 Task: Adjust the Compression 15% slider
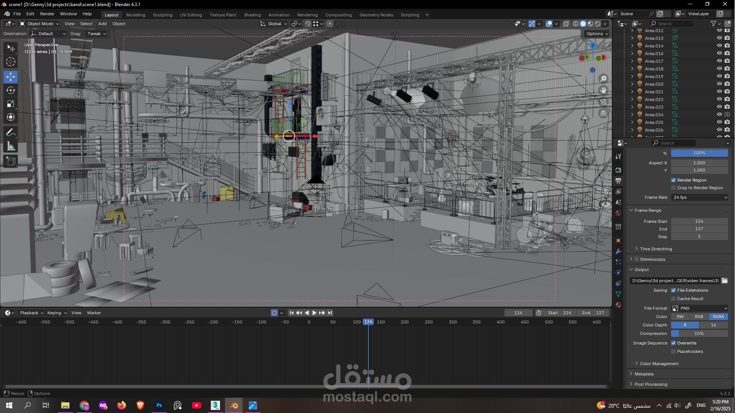click(x=699, y=333)
